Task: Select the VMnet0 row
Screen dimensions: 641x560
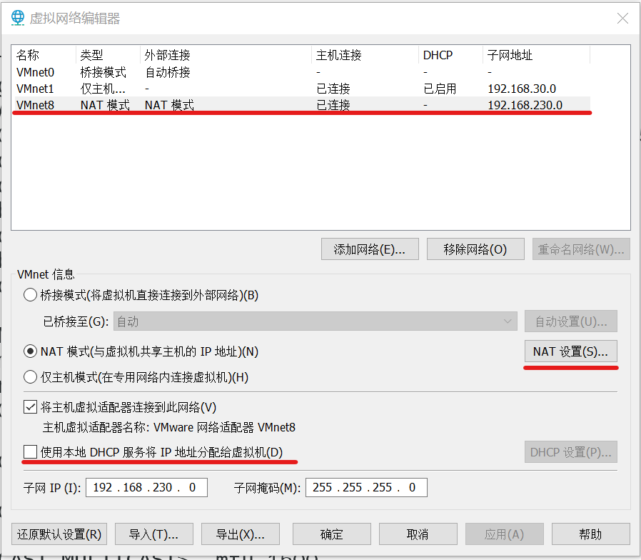Action: coord(303,72)
